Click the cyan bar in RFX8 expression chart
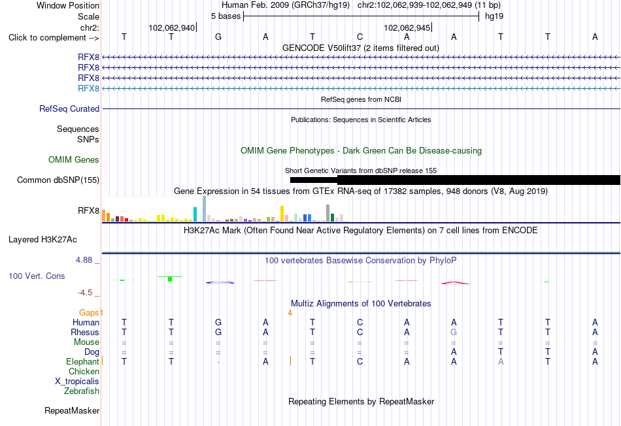Viewport: 621px width, 426px height. [195, 214]
